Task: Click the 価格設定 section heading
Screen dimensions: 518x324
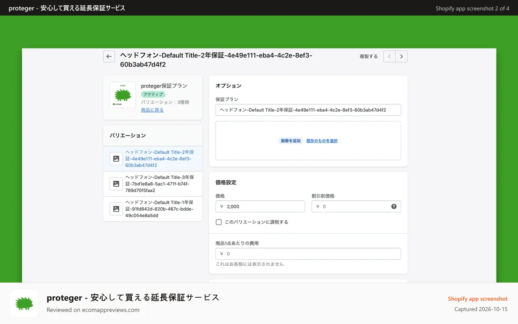Action: coord(226,182)
